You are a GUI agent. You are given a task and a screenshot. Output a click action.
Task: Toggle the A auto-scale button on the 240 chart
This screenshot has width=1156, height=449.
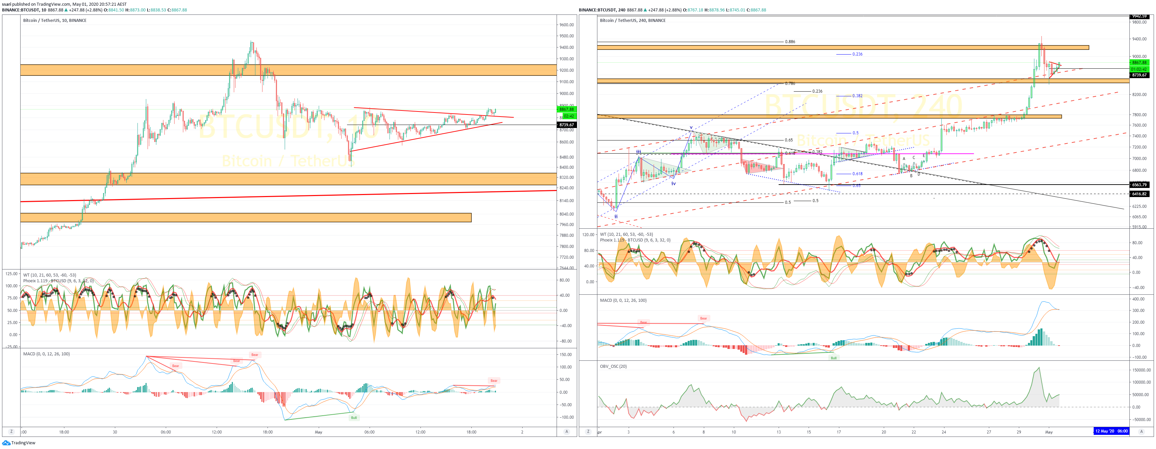1142,431
